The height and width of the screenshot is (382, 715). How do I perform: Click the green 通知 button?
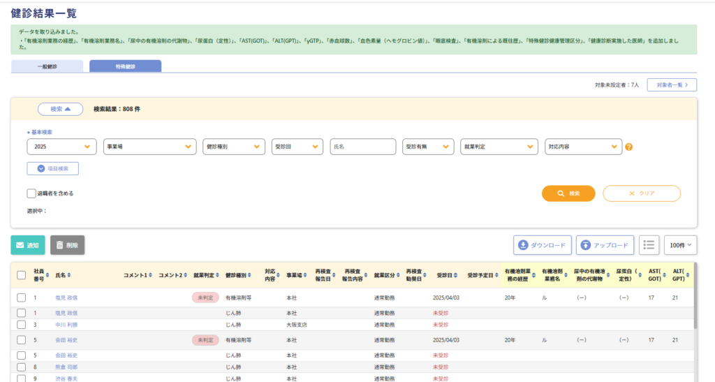pyautogui.click(x=28, y=245)
